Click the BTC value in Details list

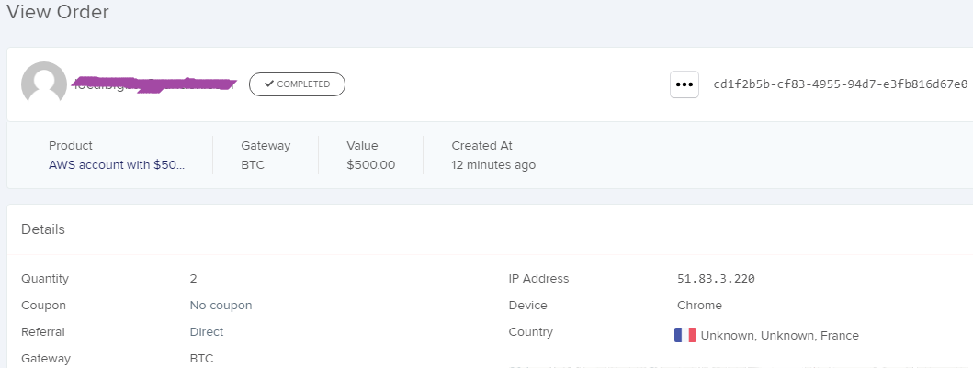(201, 359)
